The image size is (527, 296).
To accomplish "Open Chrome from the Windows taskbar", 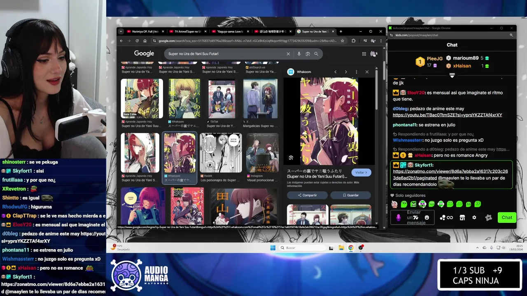I will click(351, 247).
